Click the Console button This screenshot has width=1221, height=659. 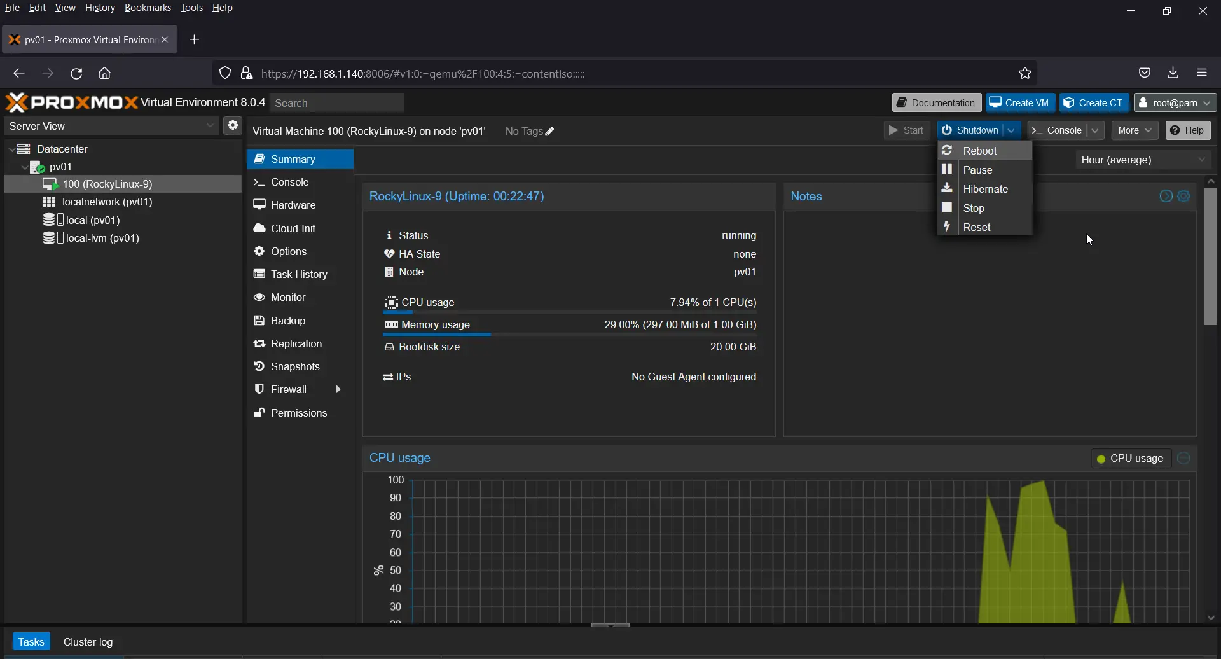[x=1058, y=130]
